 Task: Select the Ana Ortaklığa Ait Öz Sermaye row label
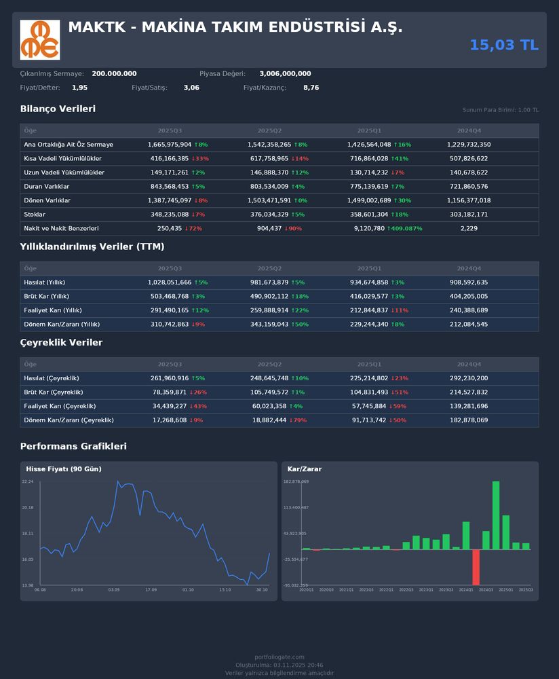click(x=69, y=145)
